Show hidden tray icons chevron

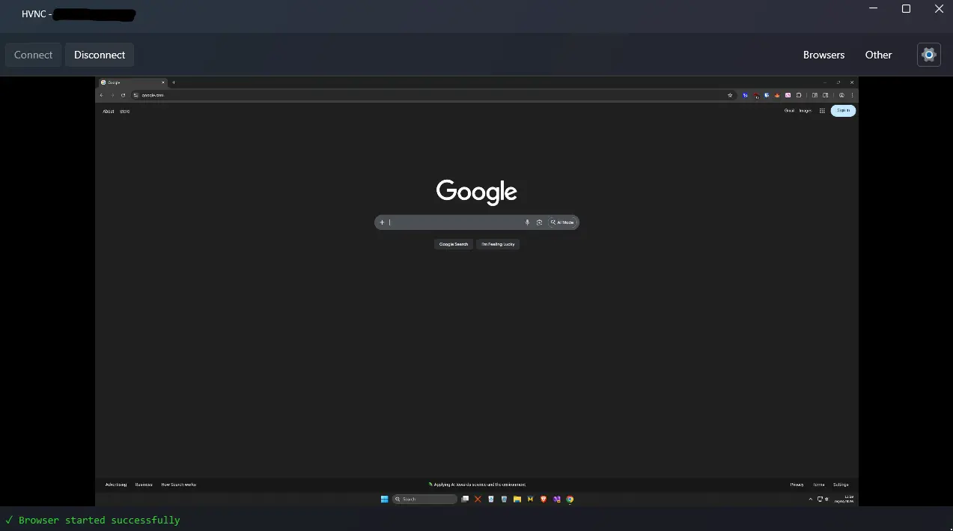[811, 499]
